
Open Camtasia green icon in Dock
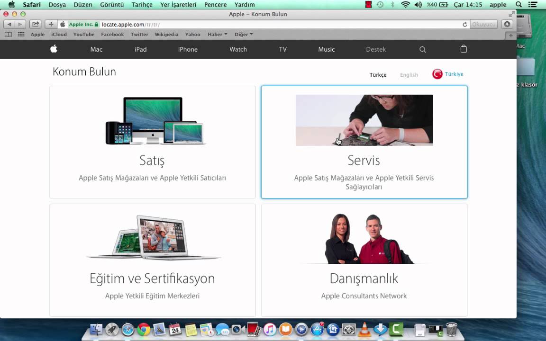396,329
